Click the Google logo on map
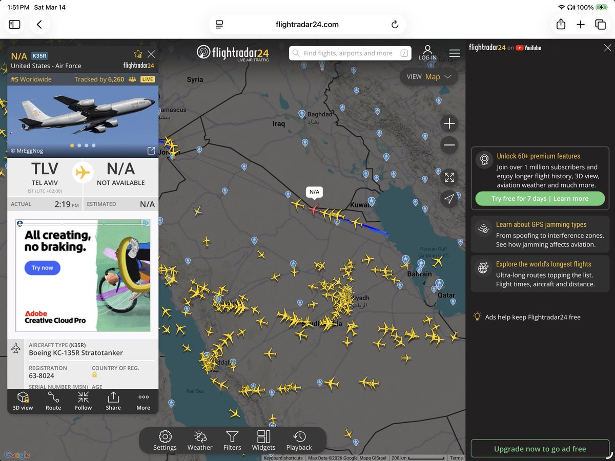The image size is (615, 461). pos(17,455)
